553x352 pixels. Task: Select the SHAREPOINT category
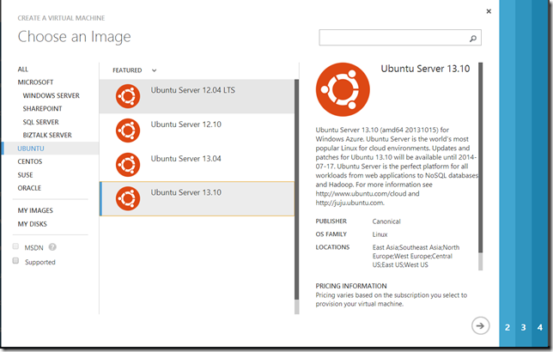pos(42,109)
